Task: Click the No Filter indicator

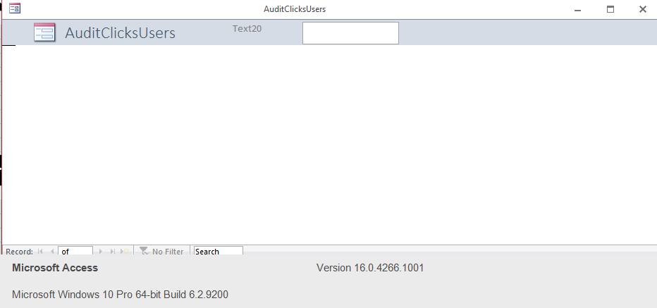Action: point(161,252)
